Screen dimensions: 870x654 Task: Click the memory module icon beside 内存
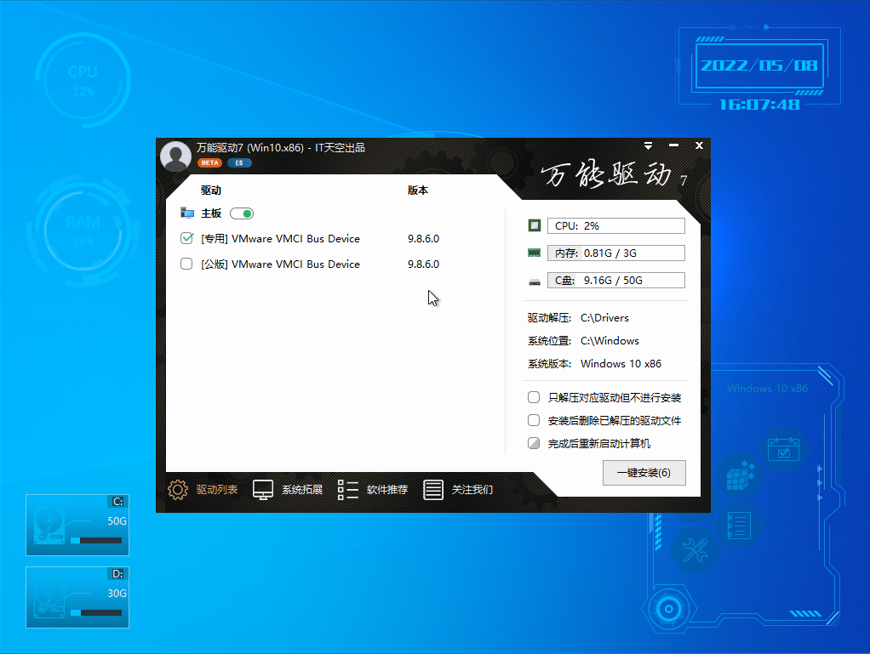(535, 253)
